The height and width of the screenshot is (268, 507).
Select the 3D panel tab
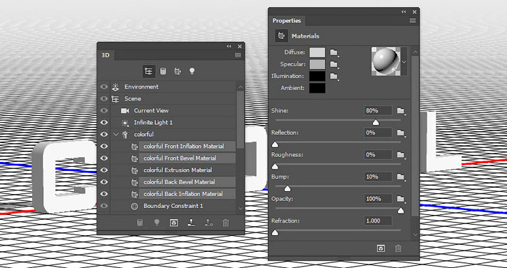[106, 55]
